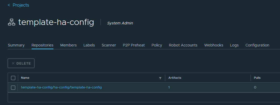Open the project Configuration tab

pos(257,45)
